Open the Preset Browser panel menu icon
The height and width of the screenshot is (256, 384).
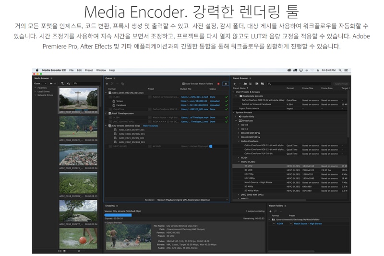(x=250, y=78)
